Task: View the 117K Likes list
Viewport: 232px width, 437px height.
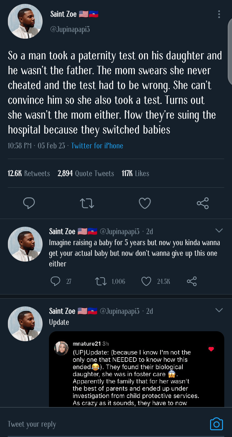Action: tap(135, 174)
